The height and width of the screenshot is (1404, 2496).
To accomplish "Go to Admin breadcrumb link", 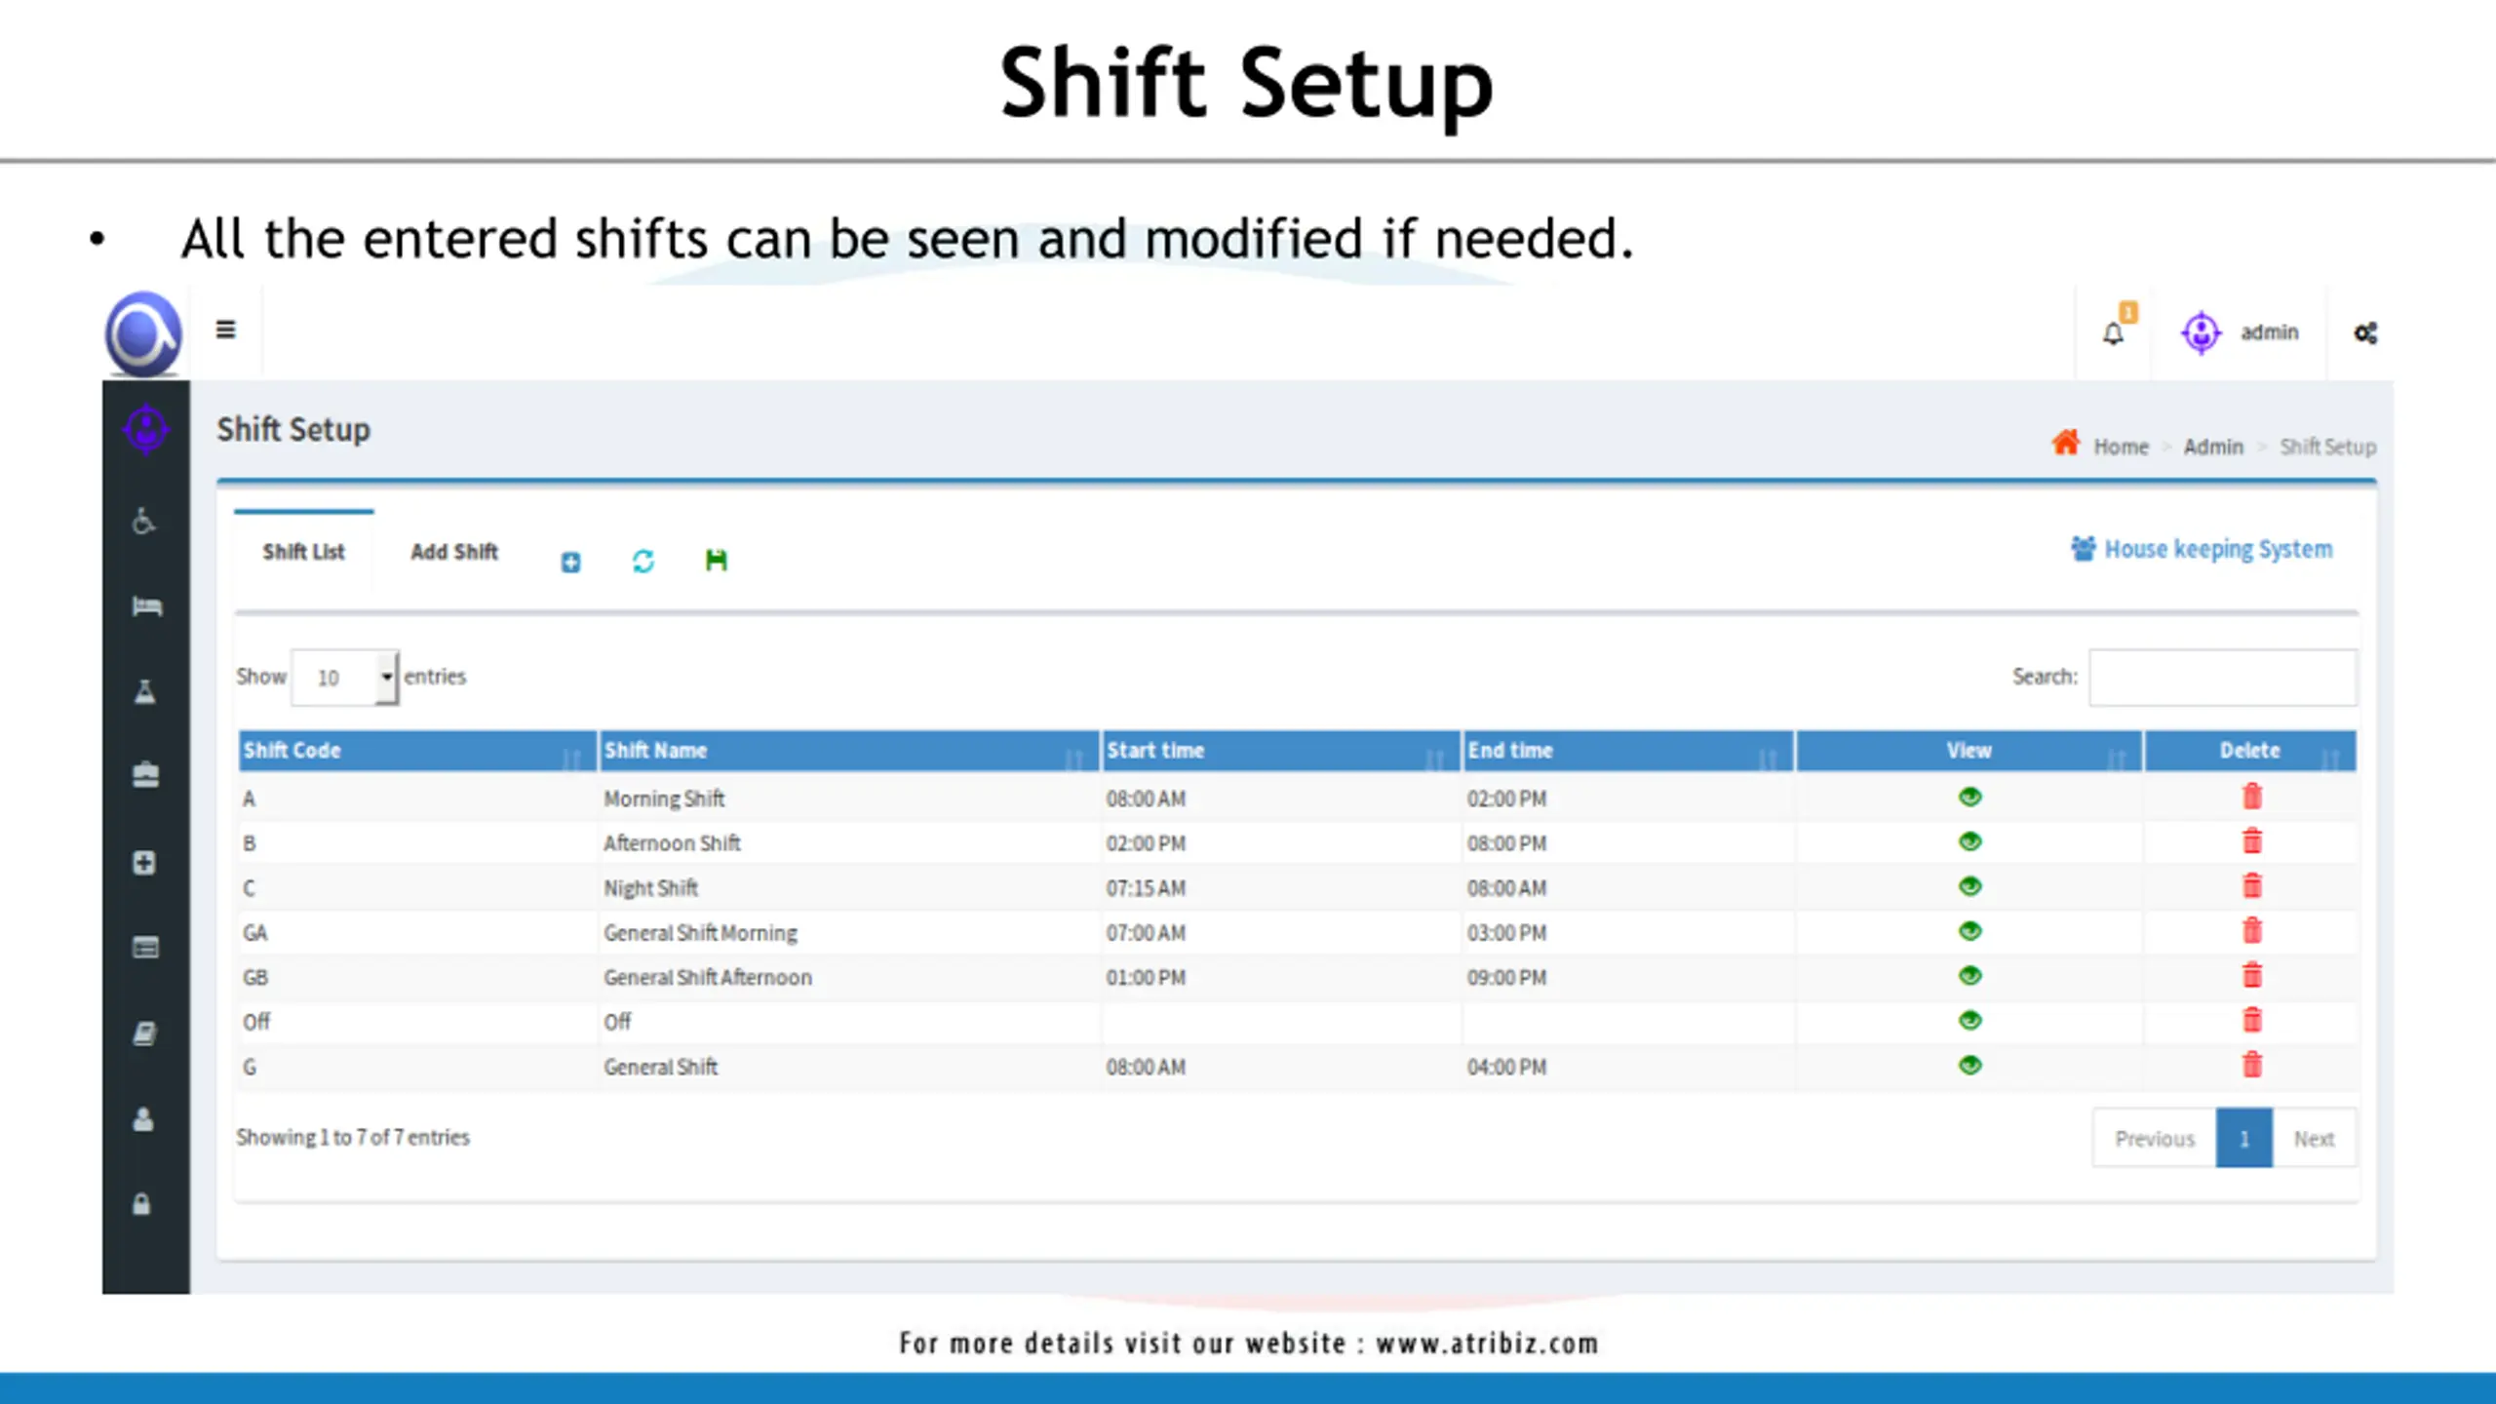I will point(2213,447).
